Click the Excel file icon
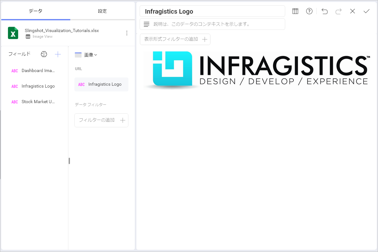This screenshot has height=252, width=378. click(x=13, y=33)
